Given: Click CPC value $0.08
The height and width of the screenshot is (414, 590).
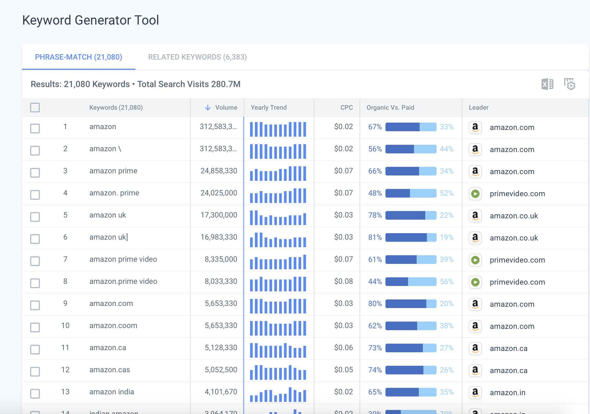Looking at the screenshot, I should pos(343,281).
